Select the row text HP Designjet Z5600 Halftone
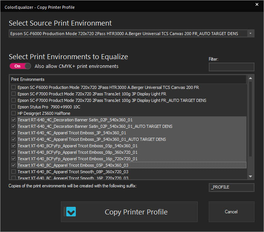264x232 pixels. (x=44, y=113)
